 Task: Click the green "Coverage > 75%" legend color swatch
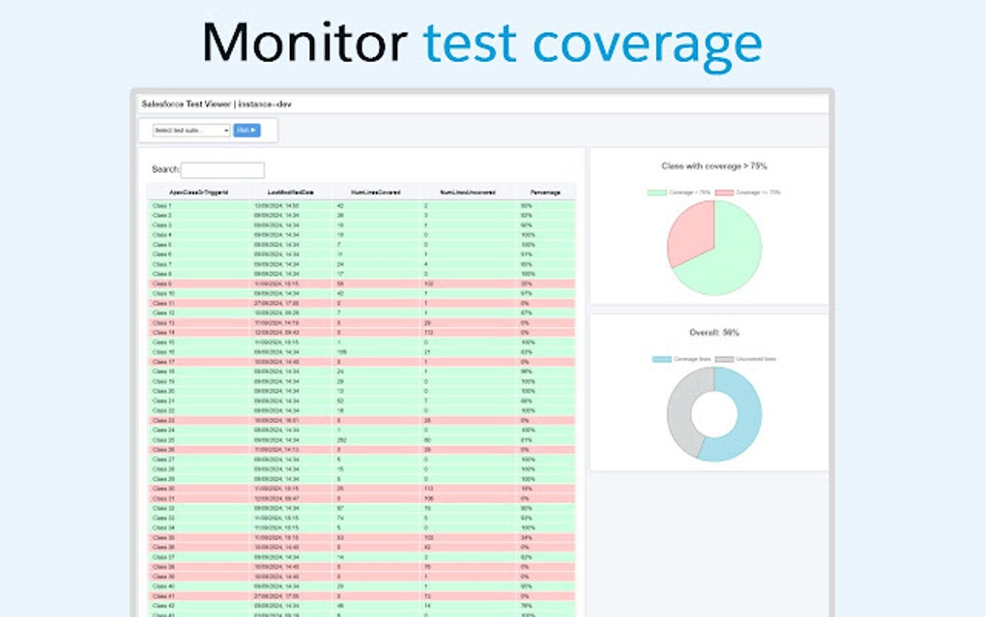point(655,191)
